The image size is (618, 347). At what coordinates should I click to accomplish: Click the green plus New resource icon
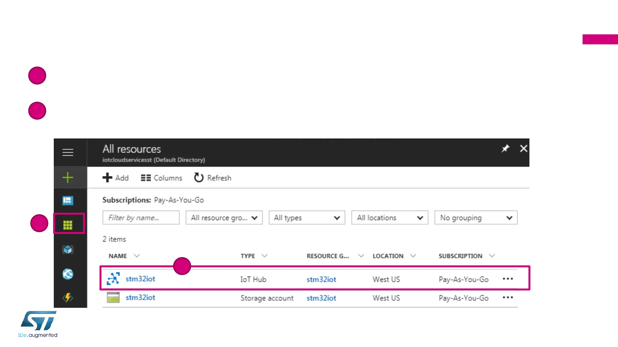pos(68,177)
